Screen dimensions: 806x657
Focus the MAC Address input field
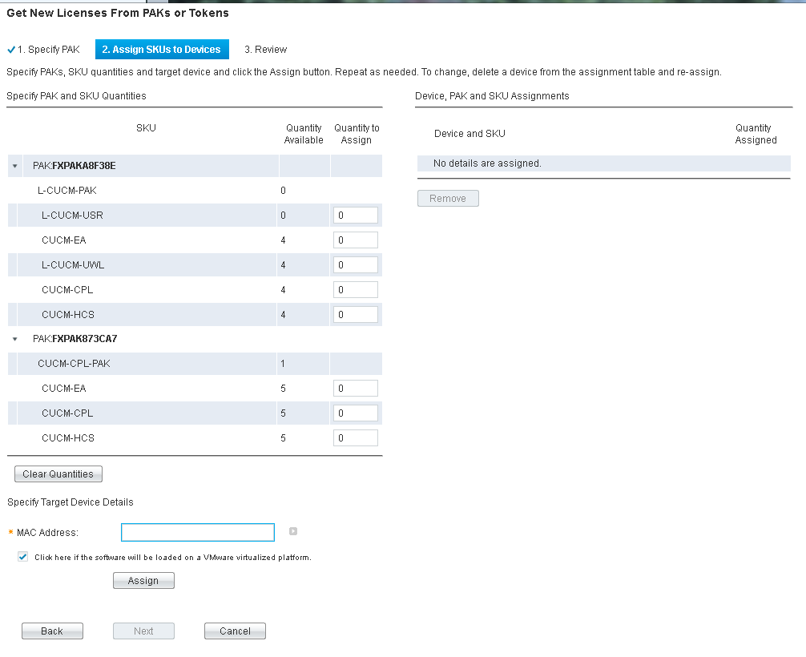(x=197, y=532)
